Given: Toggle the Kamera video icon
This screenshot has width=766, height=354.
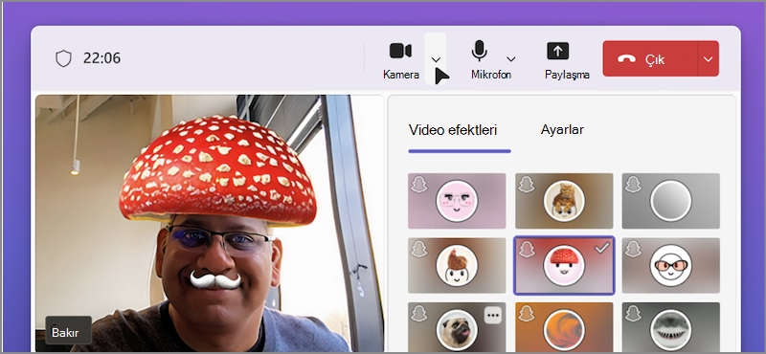Looking at the screenshot, I should [400, 51].
